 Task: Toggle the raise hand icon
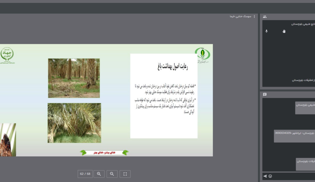point(284,31)
